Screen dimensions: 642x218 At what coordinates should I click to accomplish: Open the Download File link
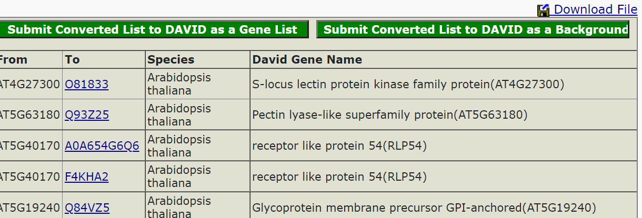595,9
